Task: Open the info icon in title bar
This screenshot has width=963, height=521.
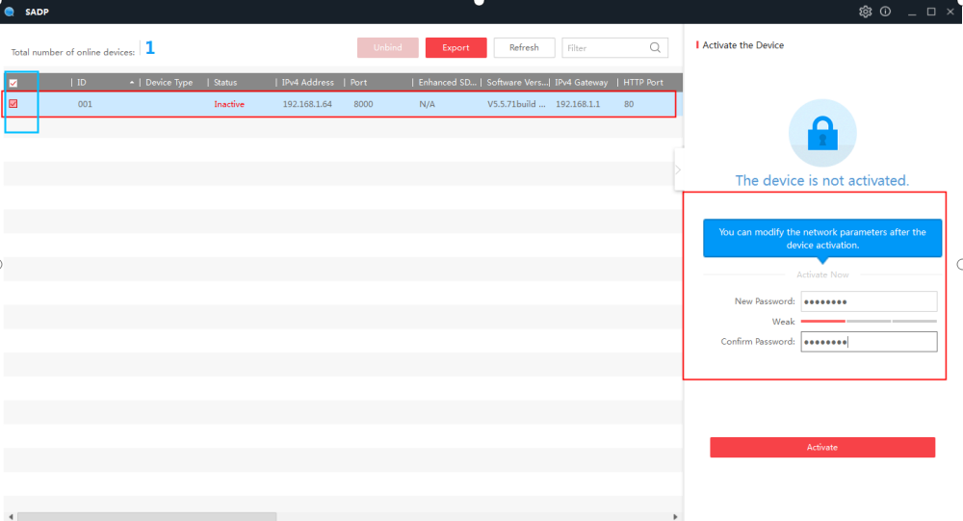Action: point(885,12)
